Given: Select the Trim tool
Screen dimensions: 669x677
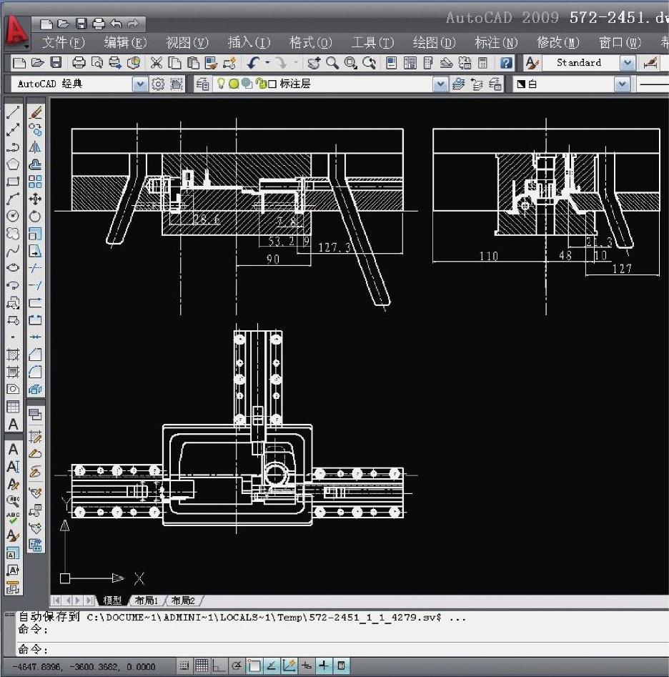Looking at the screenshot, I should (x=36, y=267).
